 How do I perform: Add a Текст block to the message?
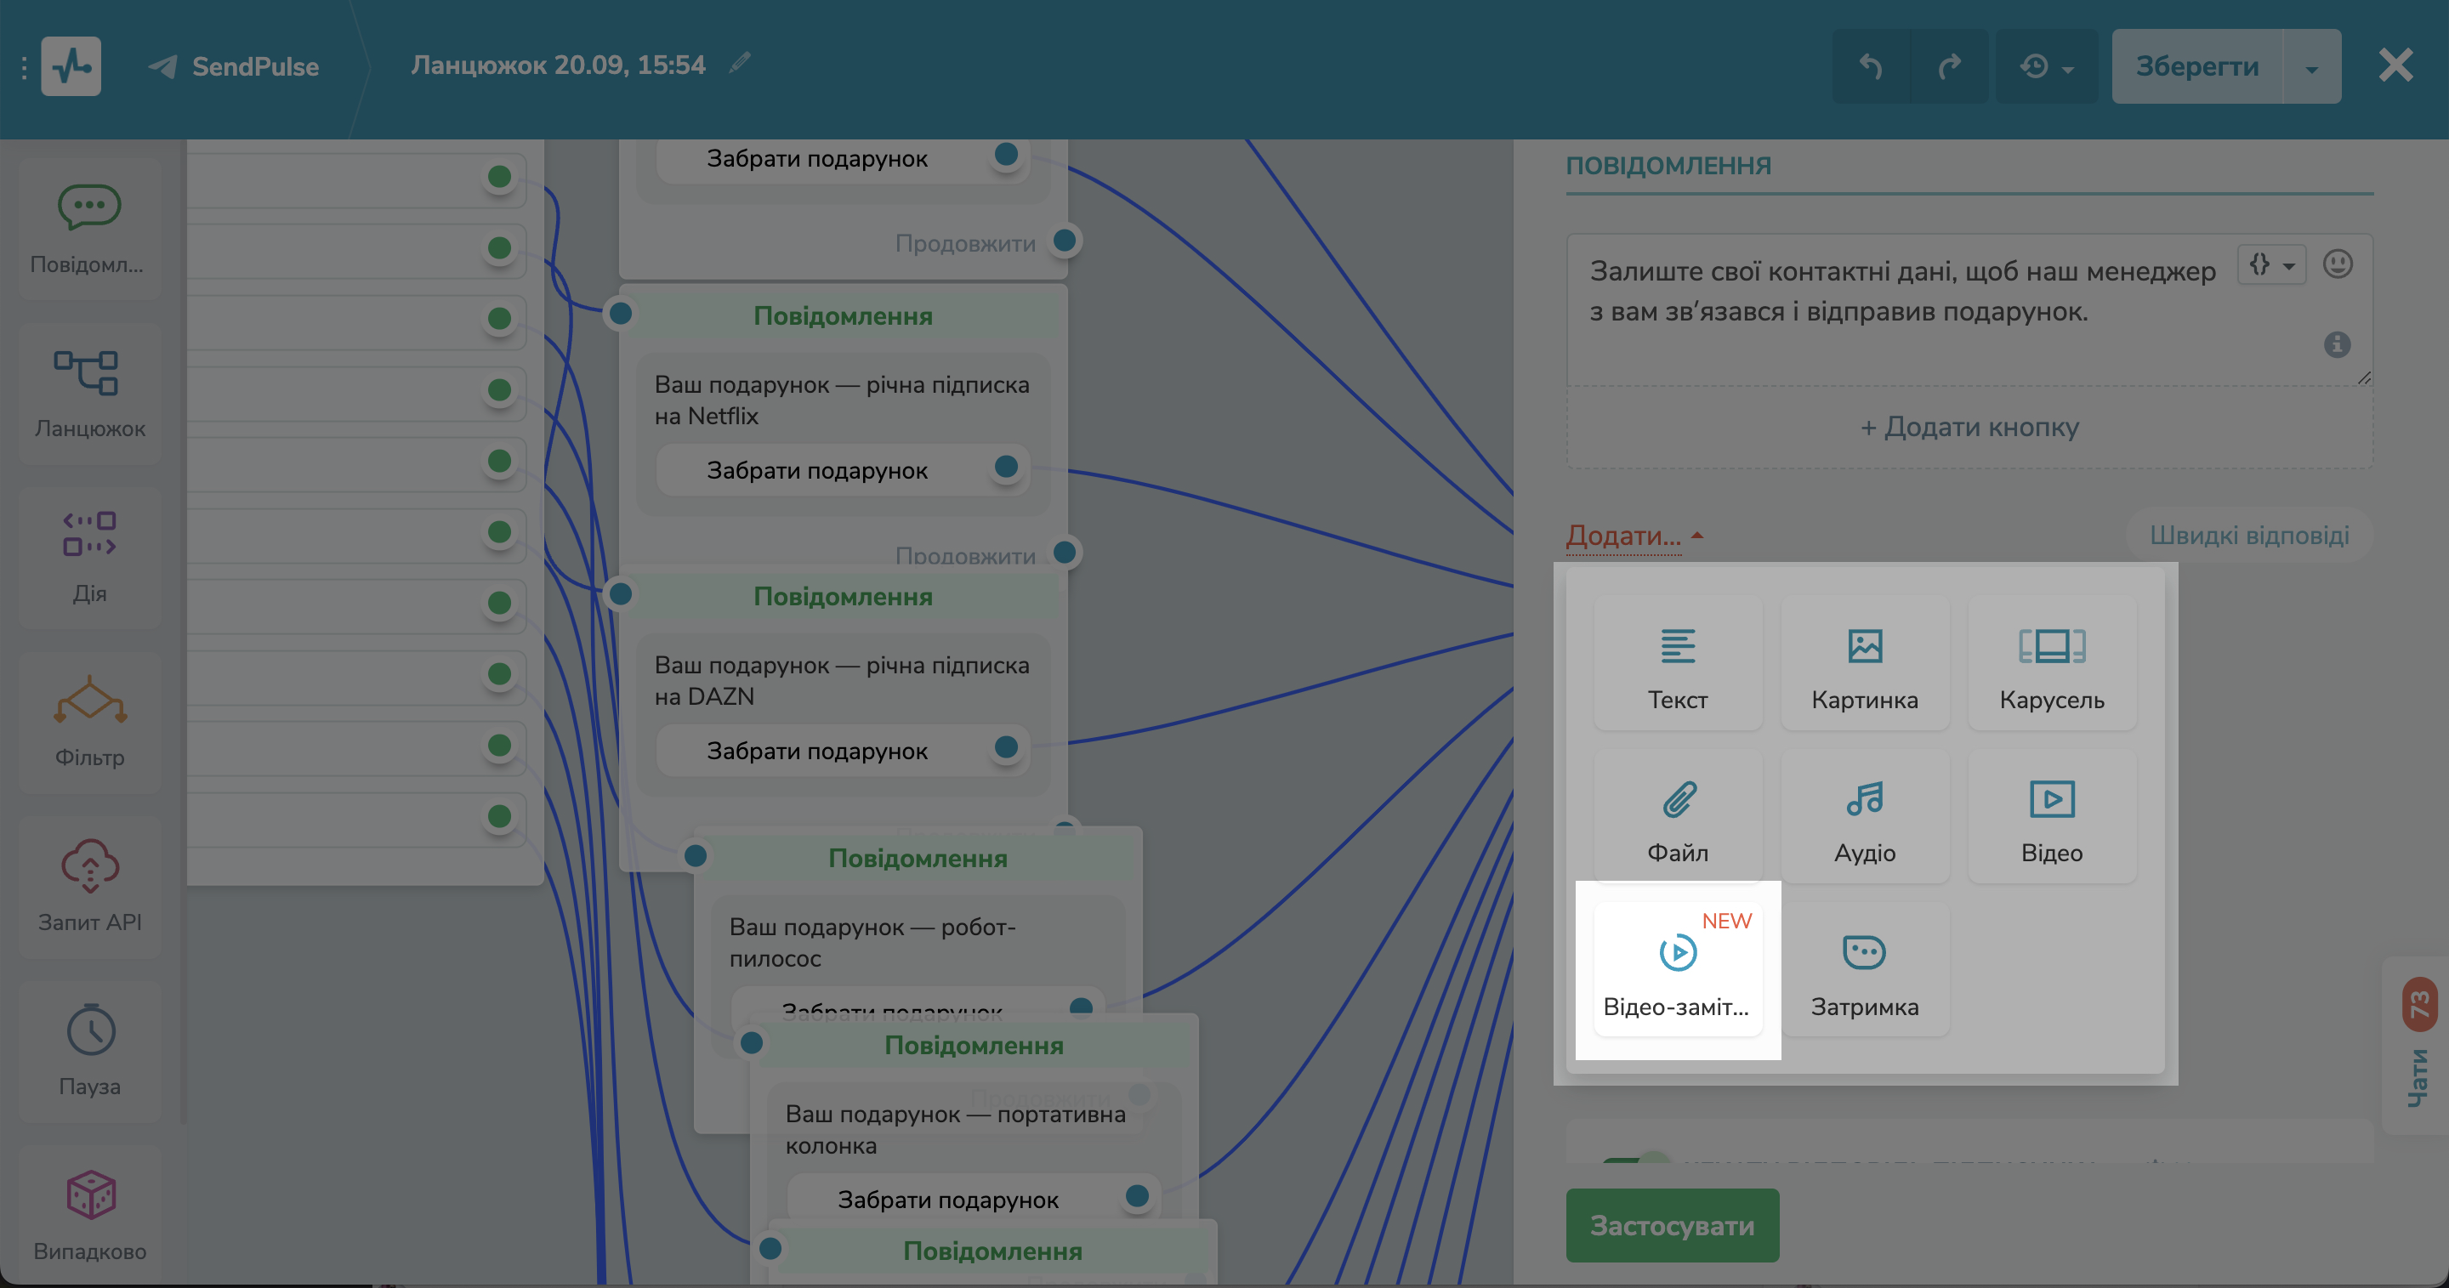(1677, 665)
